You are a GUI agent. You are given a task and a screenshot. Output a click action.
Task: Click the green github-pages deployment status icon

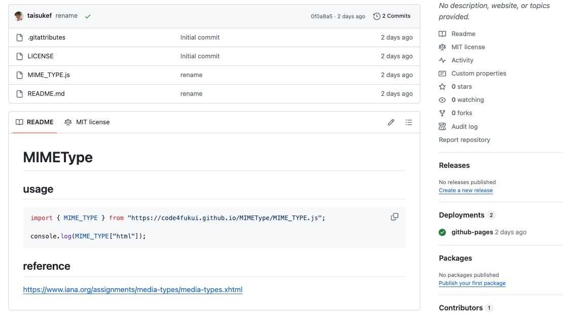click(x=443, y=232)
